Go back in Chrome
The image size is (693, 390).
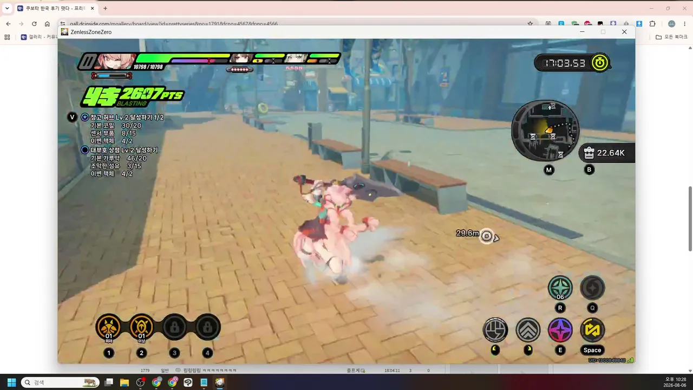point(8,24)
